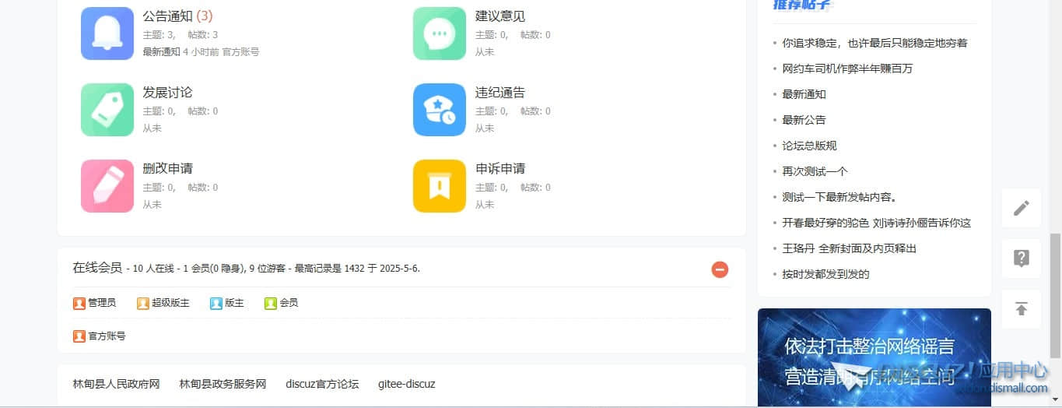Screen dimensions: 1062x408
Task: Open recommended post 最新通知
Action: pyautogui.click(x=804, y=94)
